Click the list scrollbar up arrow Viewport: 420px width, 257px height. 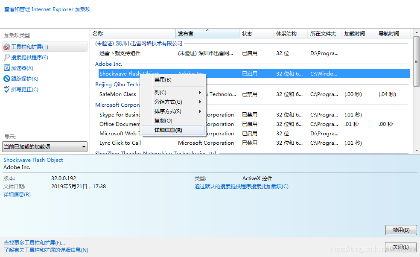coord(416,32)
